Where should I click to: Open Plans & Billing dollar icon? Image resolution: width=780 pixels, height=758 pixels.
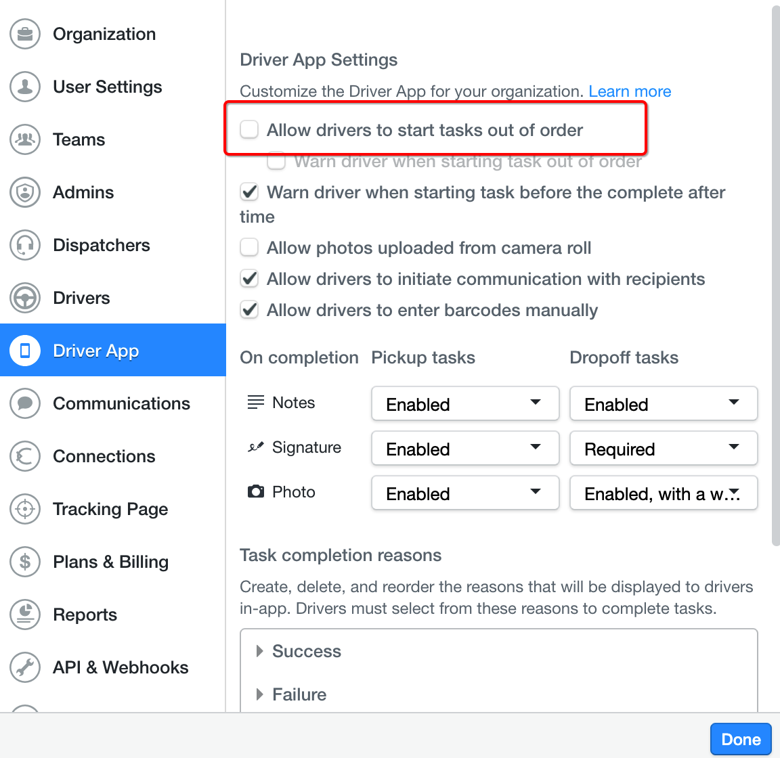(x=25, y=562)
